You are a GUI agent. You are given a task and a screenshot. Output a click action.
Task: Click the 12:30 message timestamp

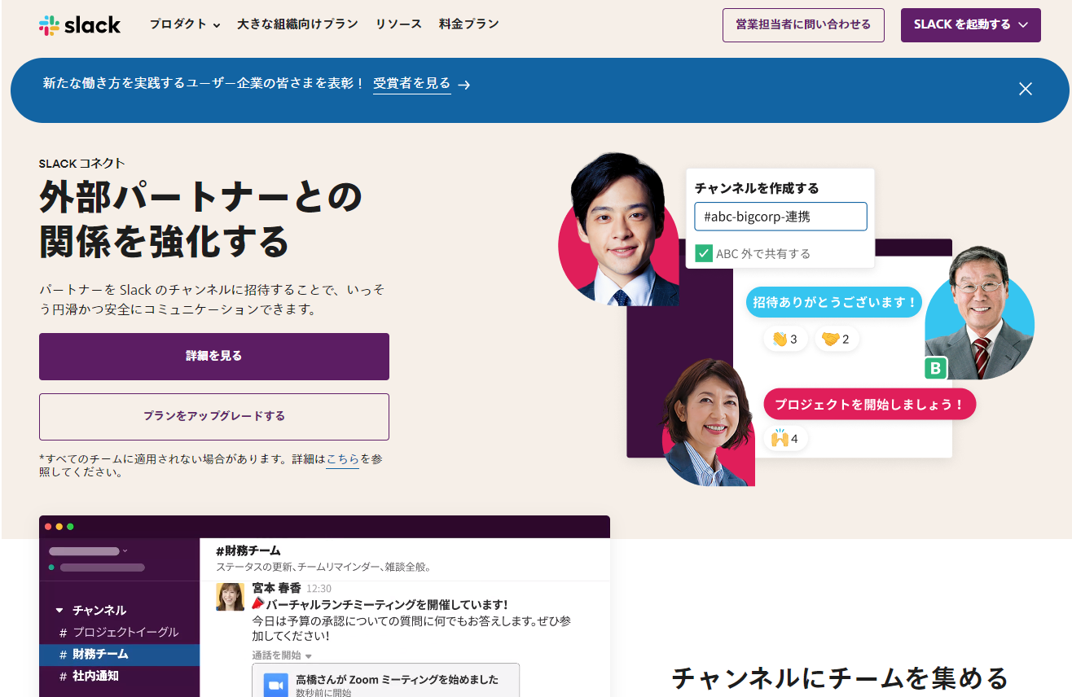point(319,589)
